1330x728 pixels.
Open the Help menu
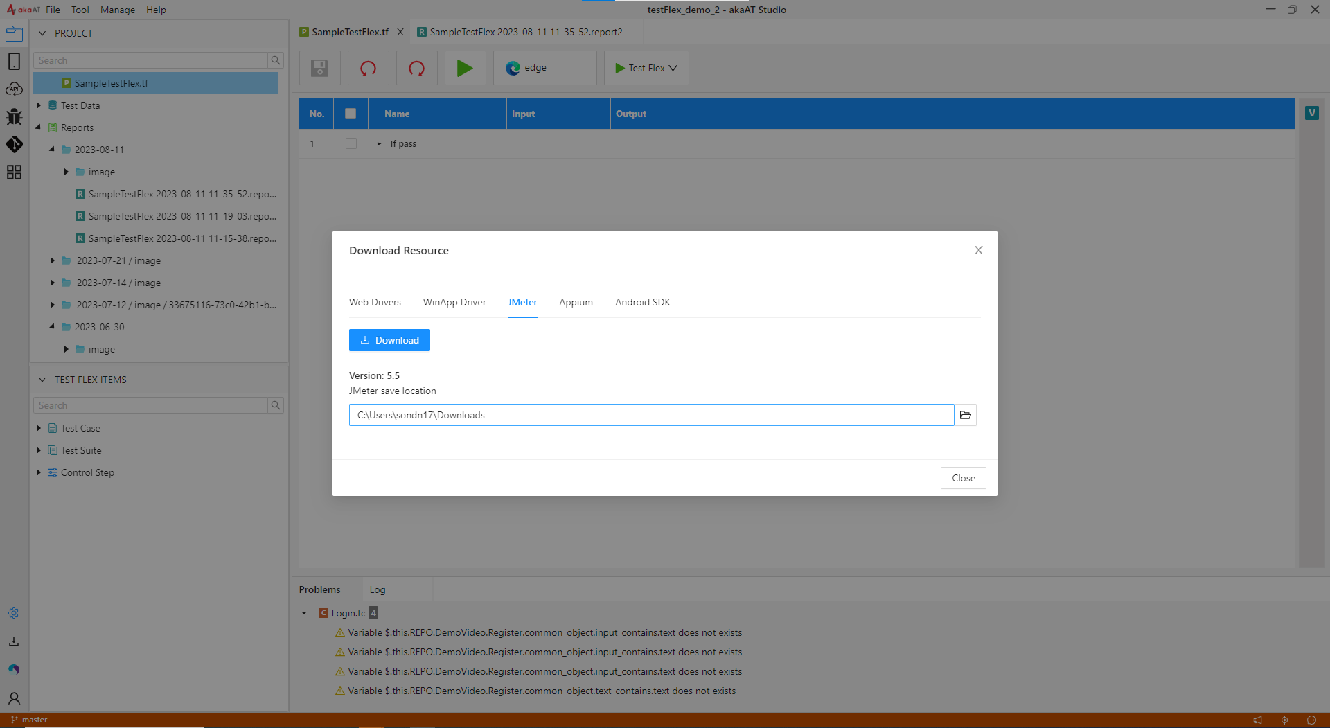[x=156, y=10]
